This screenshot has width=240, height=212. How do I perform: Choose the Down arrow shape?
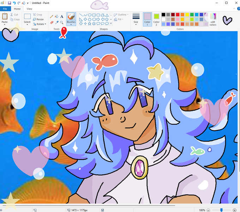point(81,24)
